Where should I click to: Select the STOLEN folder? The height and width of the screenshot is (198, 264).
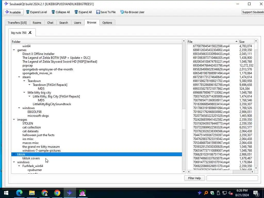(x=28, y=123)
